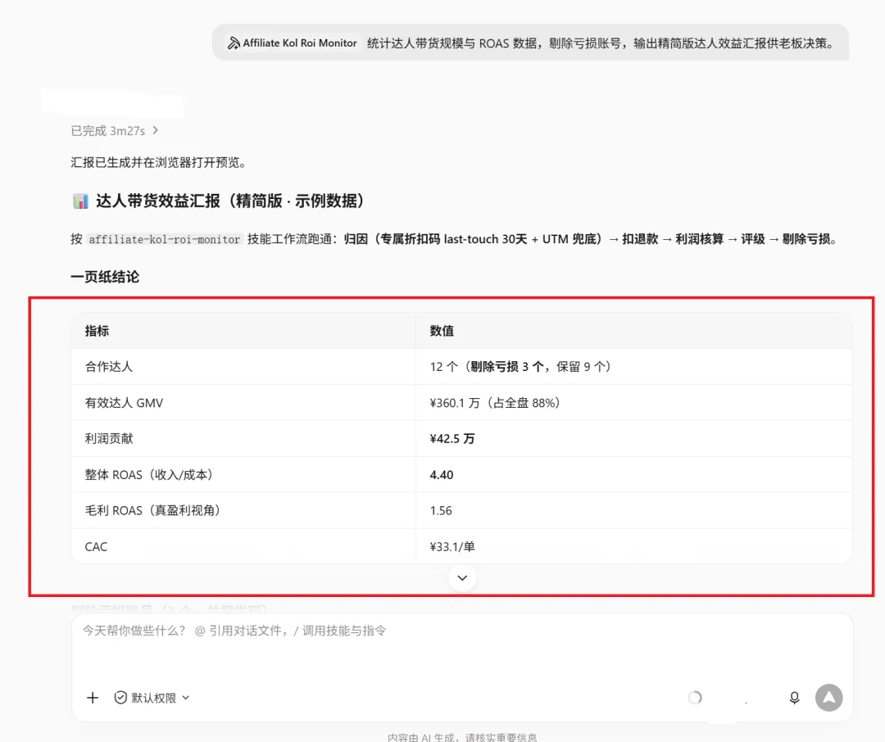Click the ¥33.1/单 value cell

tap(633, 547)
